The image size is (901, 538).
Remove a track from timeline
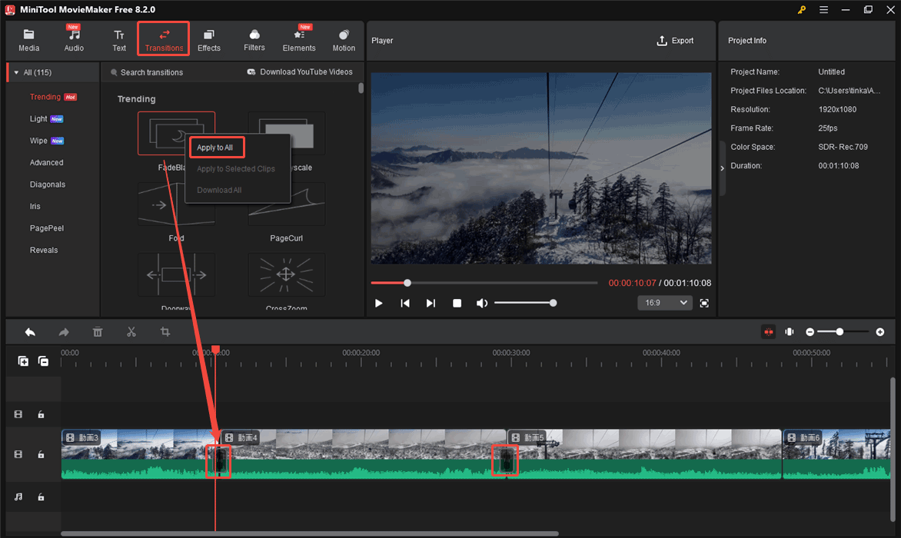tap(43, 361)
